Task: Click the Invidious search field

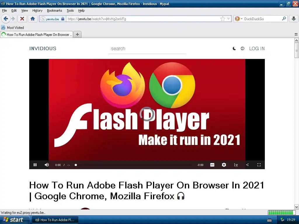Action: (x=147, y=49)
